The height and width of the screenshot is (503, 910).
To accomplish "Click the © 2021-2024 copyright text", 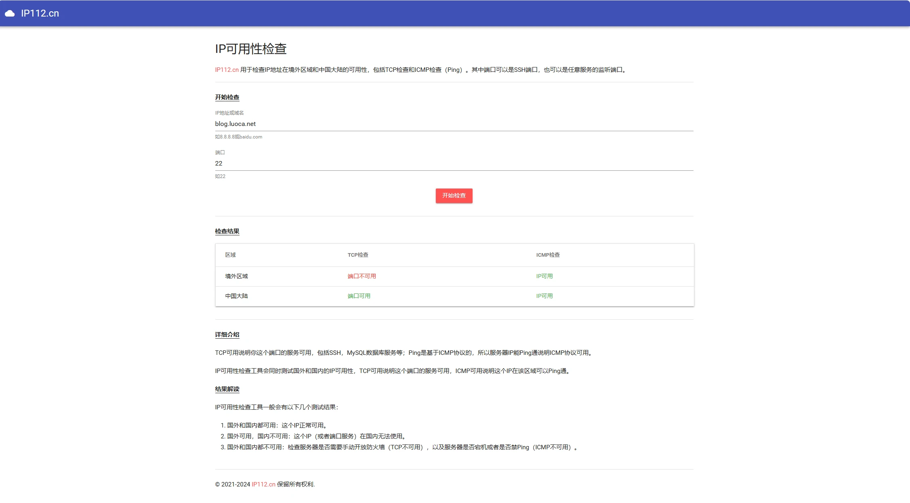I will (233, 484).
